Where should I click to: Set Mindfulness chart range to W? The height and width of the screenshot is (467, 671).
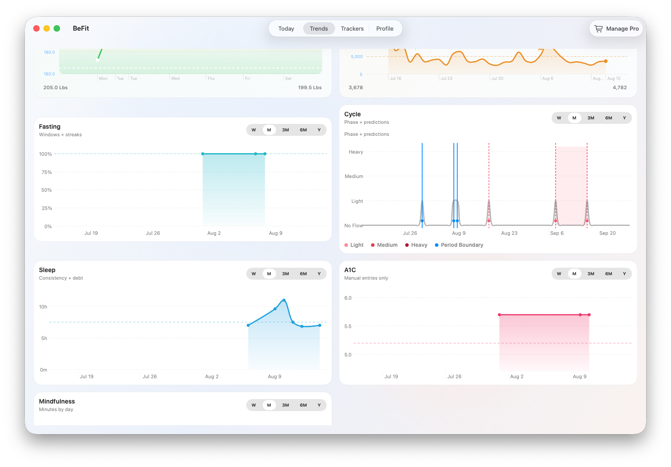point(254,405)
